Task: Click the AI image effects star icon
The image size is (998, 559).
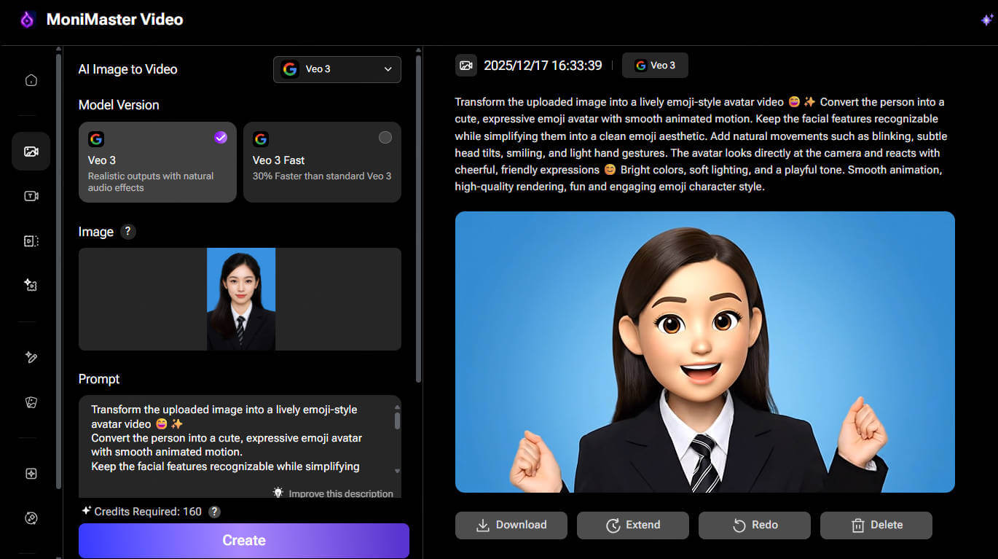Action: pyautogui.click(x=31, y=285)
